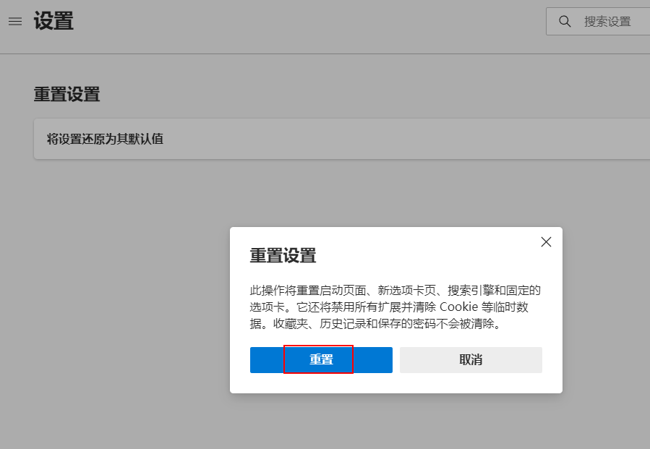Click 保存的密码 in the dialog message
Image resolution: width=650 pixels, height=449 pixels.
tap(407, 324)
